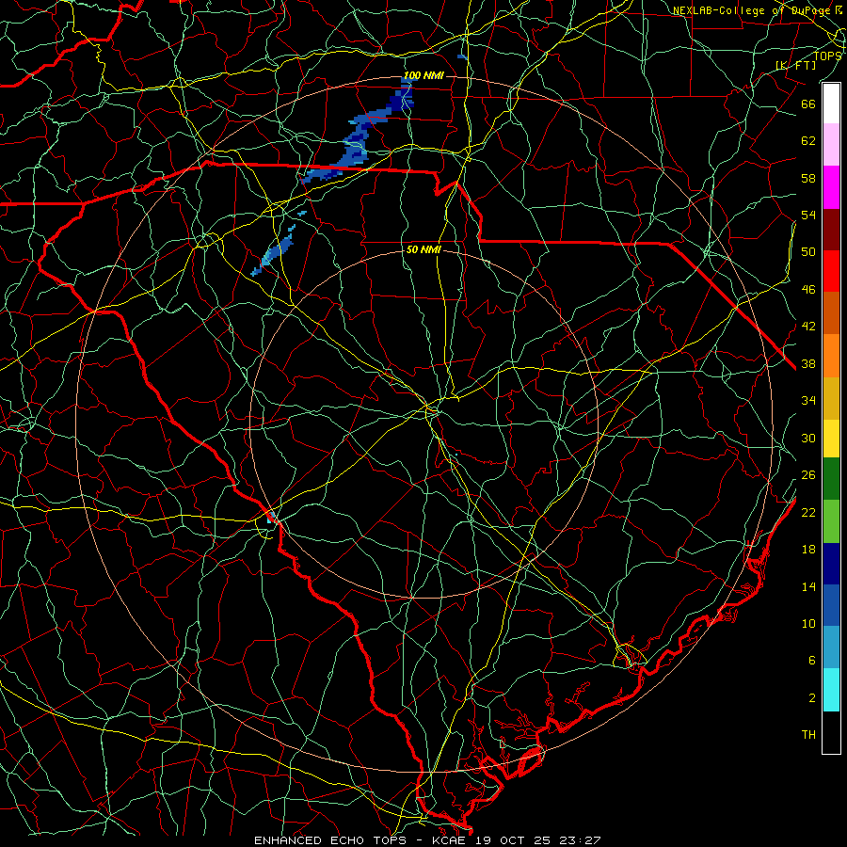
Task: Click the legend value '42'
Action: click(x=808, y=327)
